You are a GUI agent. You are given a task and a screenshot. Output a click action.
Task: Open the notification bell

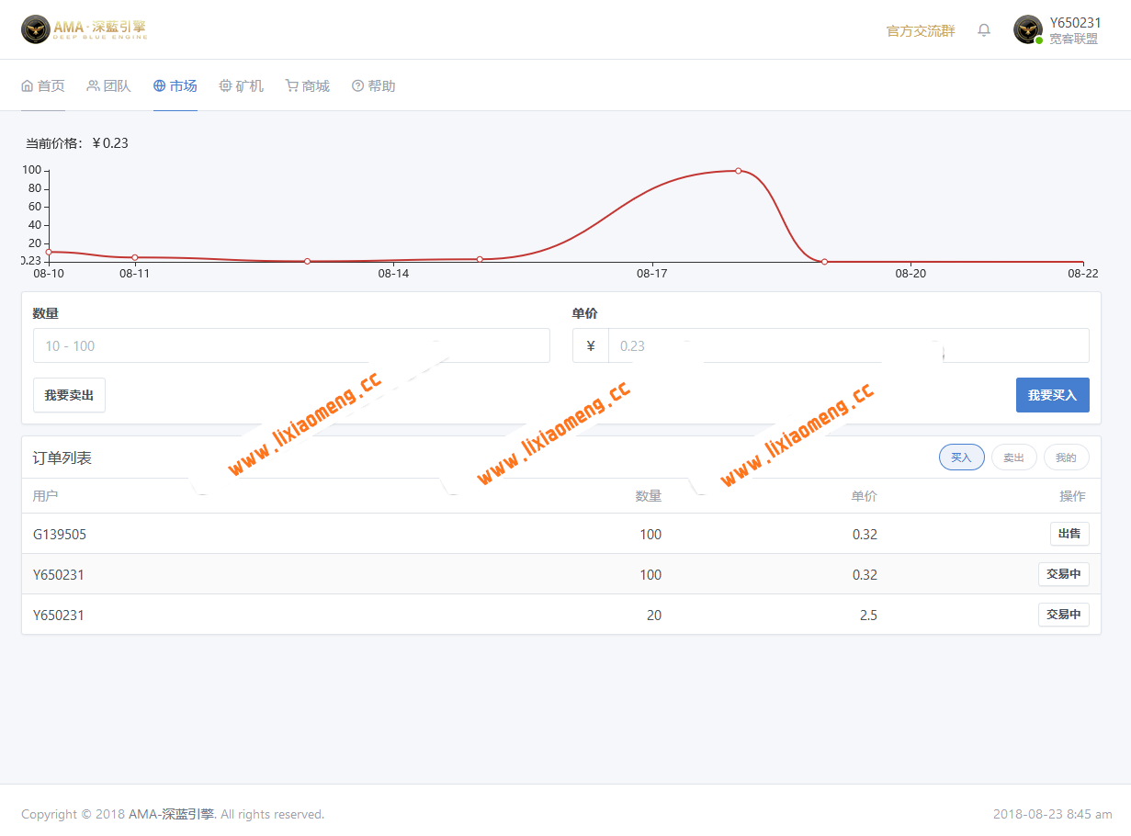tap(984, 30)
